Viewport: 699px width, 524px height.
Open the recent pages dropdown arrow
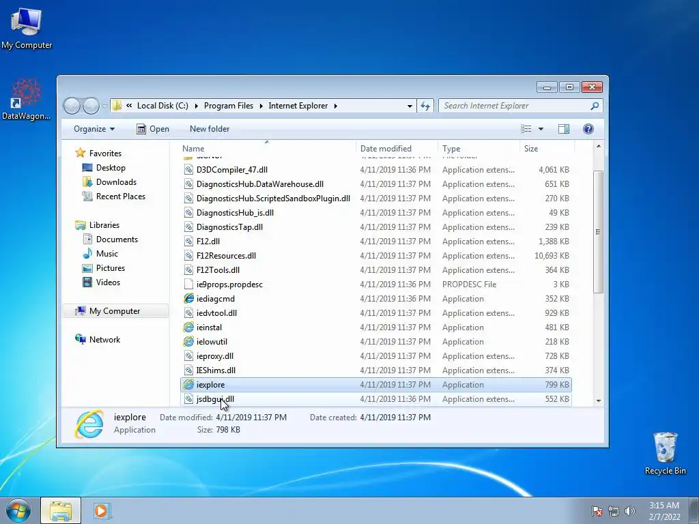104,106
